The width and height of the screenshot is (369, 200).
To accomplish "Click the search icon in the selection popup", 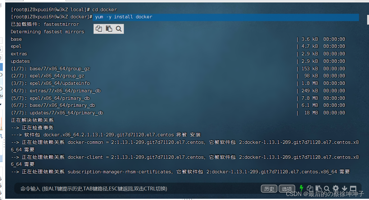I will tap(119, 29).
